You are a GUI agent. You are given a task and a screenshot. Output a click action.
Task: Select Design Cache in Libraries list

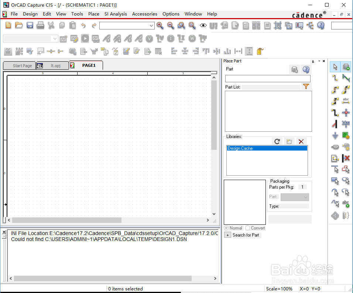pyautogui.click(x=267, y=148)
